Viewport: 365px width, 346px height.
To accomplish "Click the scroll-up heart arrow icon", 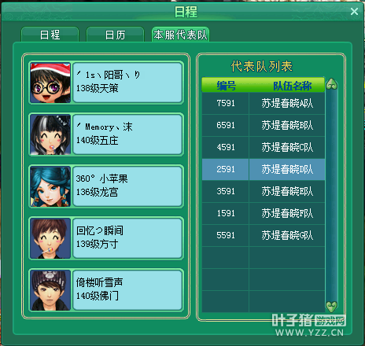I will [x=331, y=84].
